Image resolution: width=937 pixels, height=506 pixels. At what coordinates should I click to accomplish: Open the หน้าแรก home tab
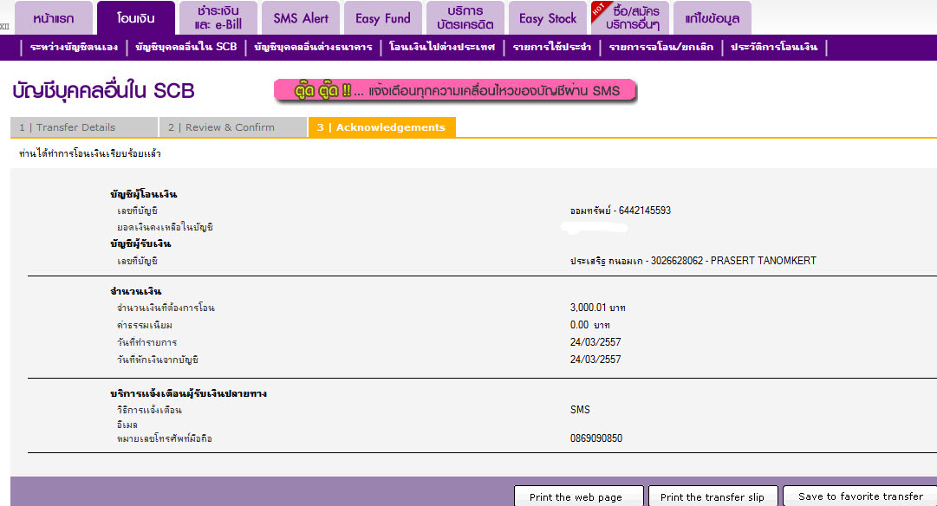[54, 18]
